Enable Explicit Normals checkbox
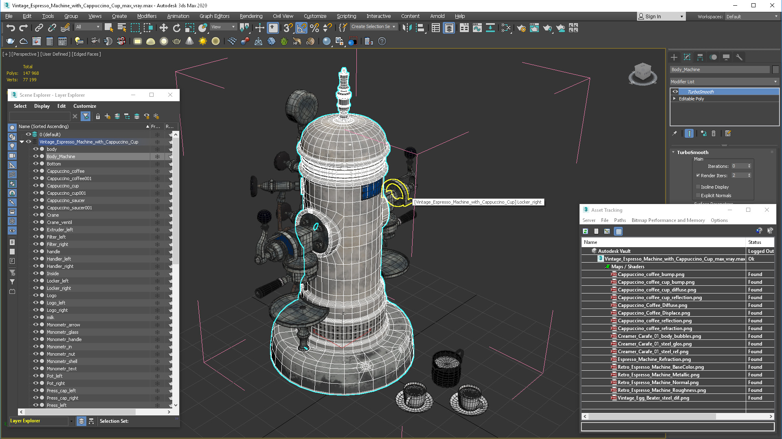The width and height of the screenshot is (782, 439). [x=698, y=196]
